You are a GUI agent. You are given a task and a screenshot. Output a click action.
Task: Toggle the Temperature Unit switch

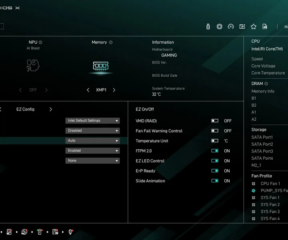tap(215, 141)
